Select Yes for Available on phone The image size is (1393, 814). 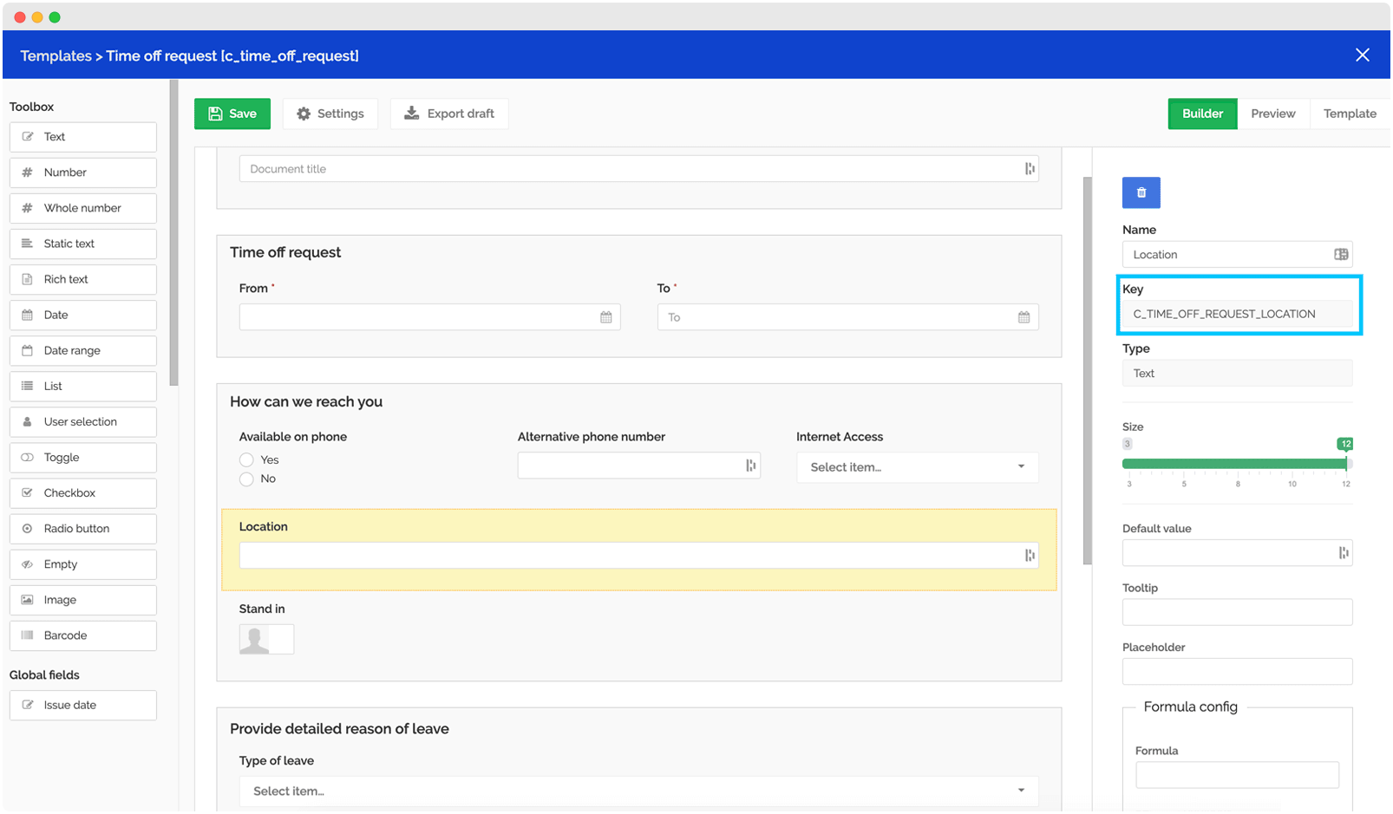pos(247,460)
